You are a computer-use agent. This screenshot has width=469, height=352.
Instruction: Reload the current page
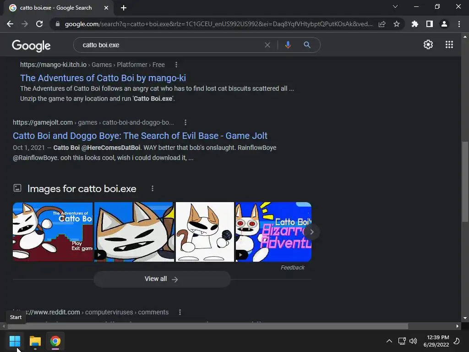click(39, 24)
